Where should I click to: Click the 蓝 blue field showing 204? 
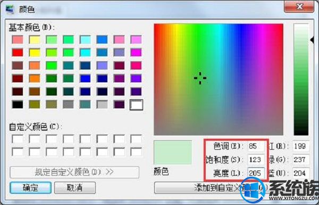coord(301,173)
